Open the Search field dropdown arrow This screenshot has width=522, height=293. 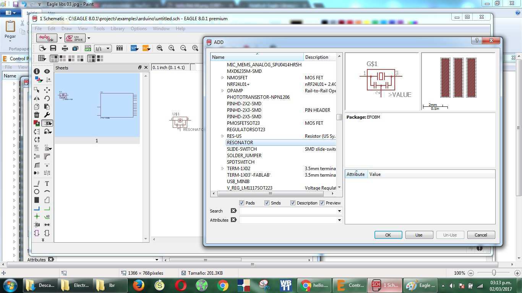[x=339, y=211]
